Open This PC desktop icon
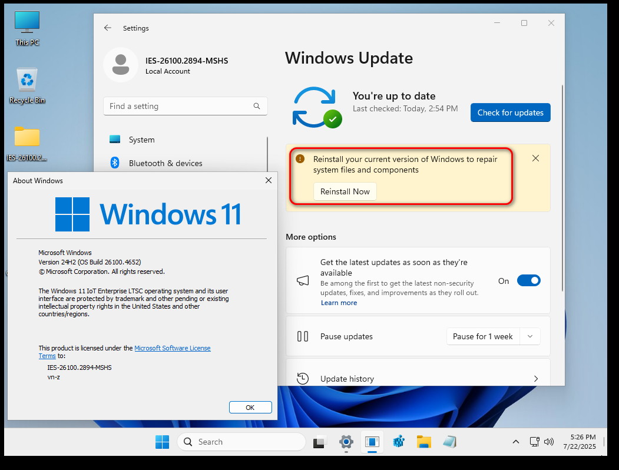The image size is (619, 470). [27, 28]
